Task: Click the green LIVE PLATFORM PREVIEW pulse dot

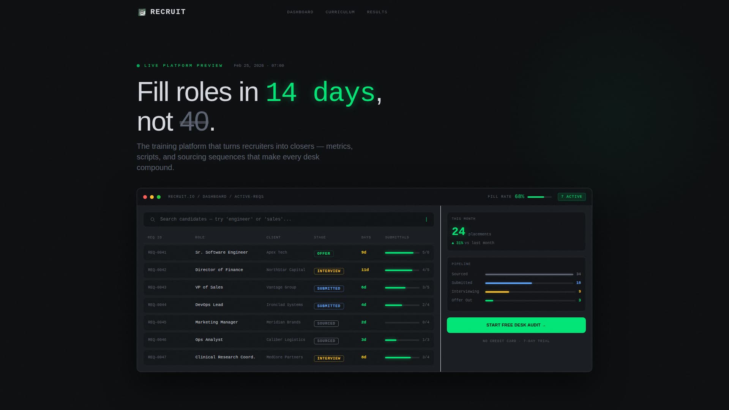Action: [138, 65]
